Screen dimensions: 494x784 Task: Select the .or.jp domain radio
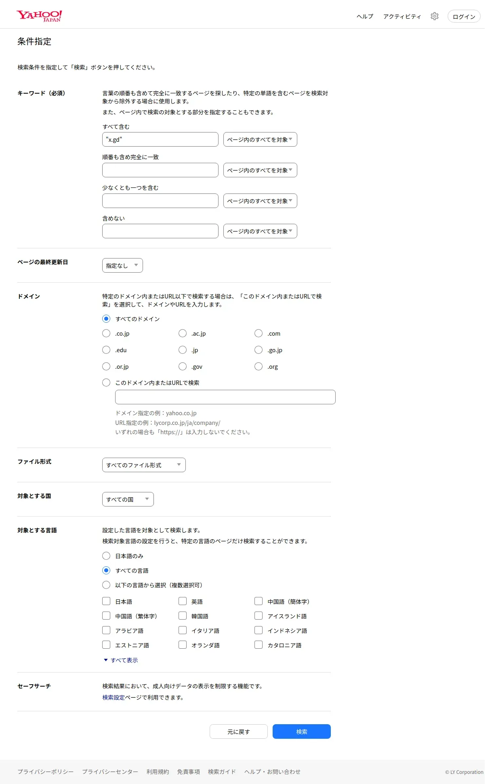(x=106, y=366)
